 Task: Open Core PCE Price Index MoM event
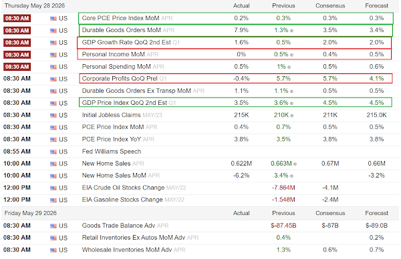pyautogui.click(x=120, y=18)
